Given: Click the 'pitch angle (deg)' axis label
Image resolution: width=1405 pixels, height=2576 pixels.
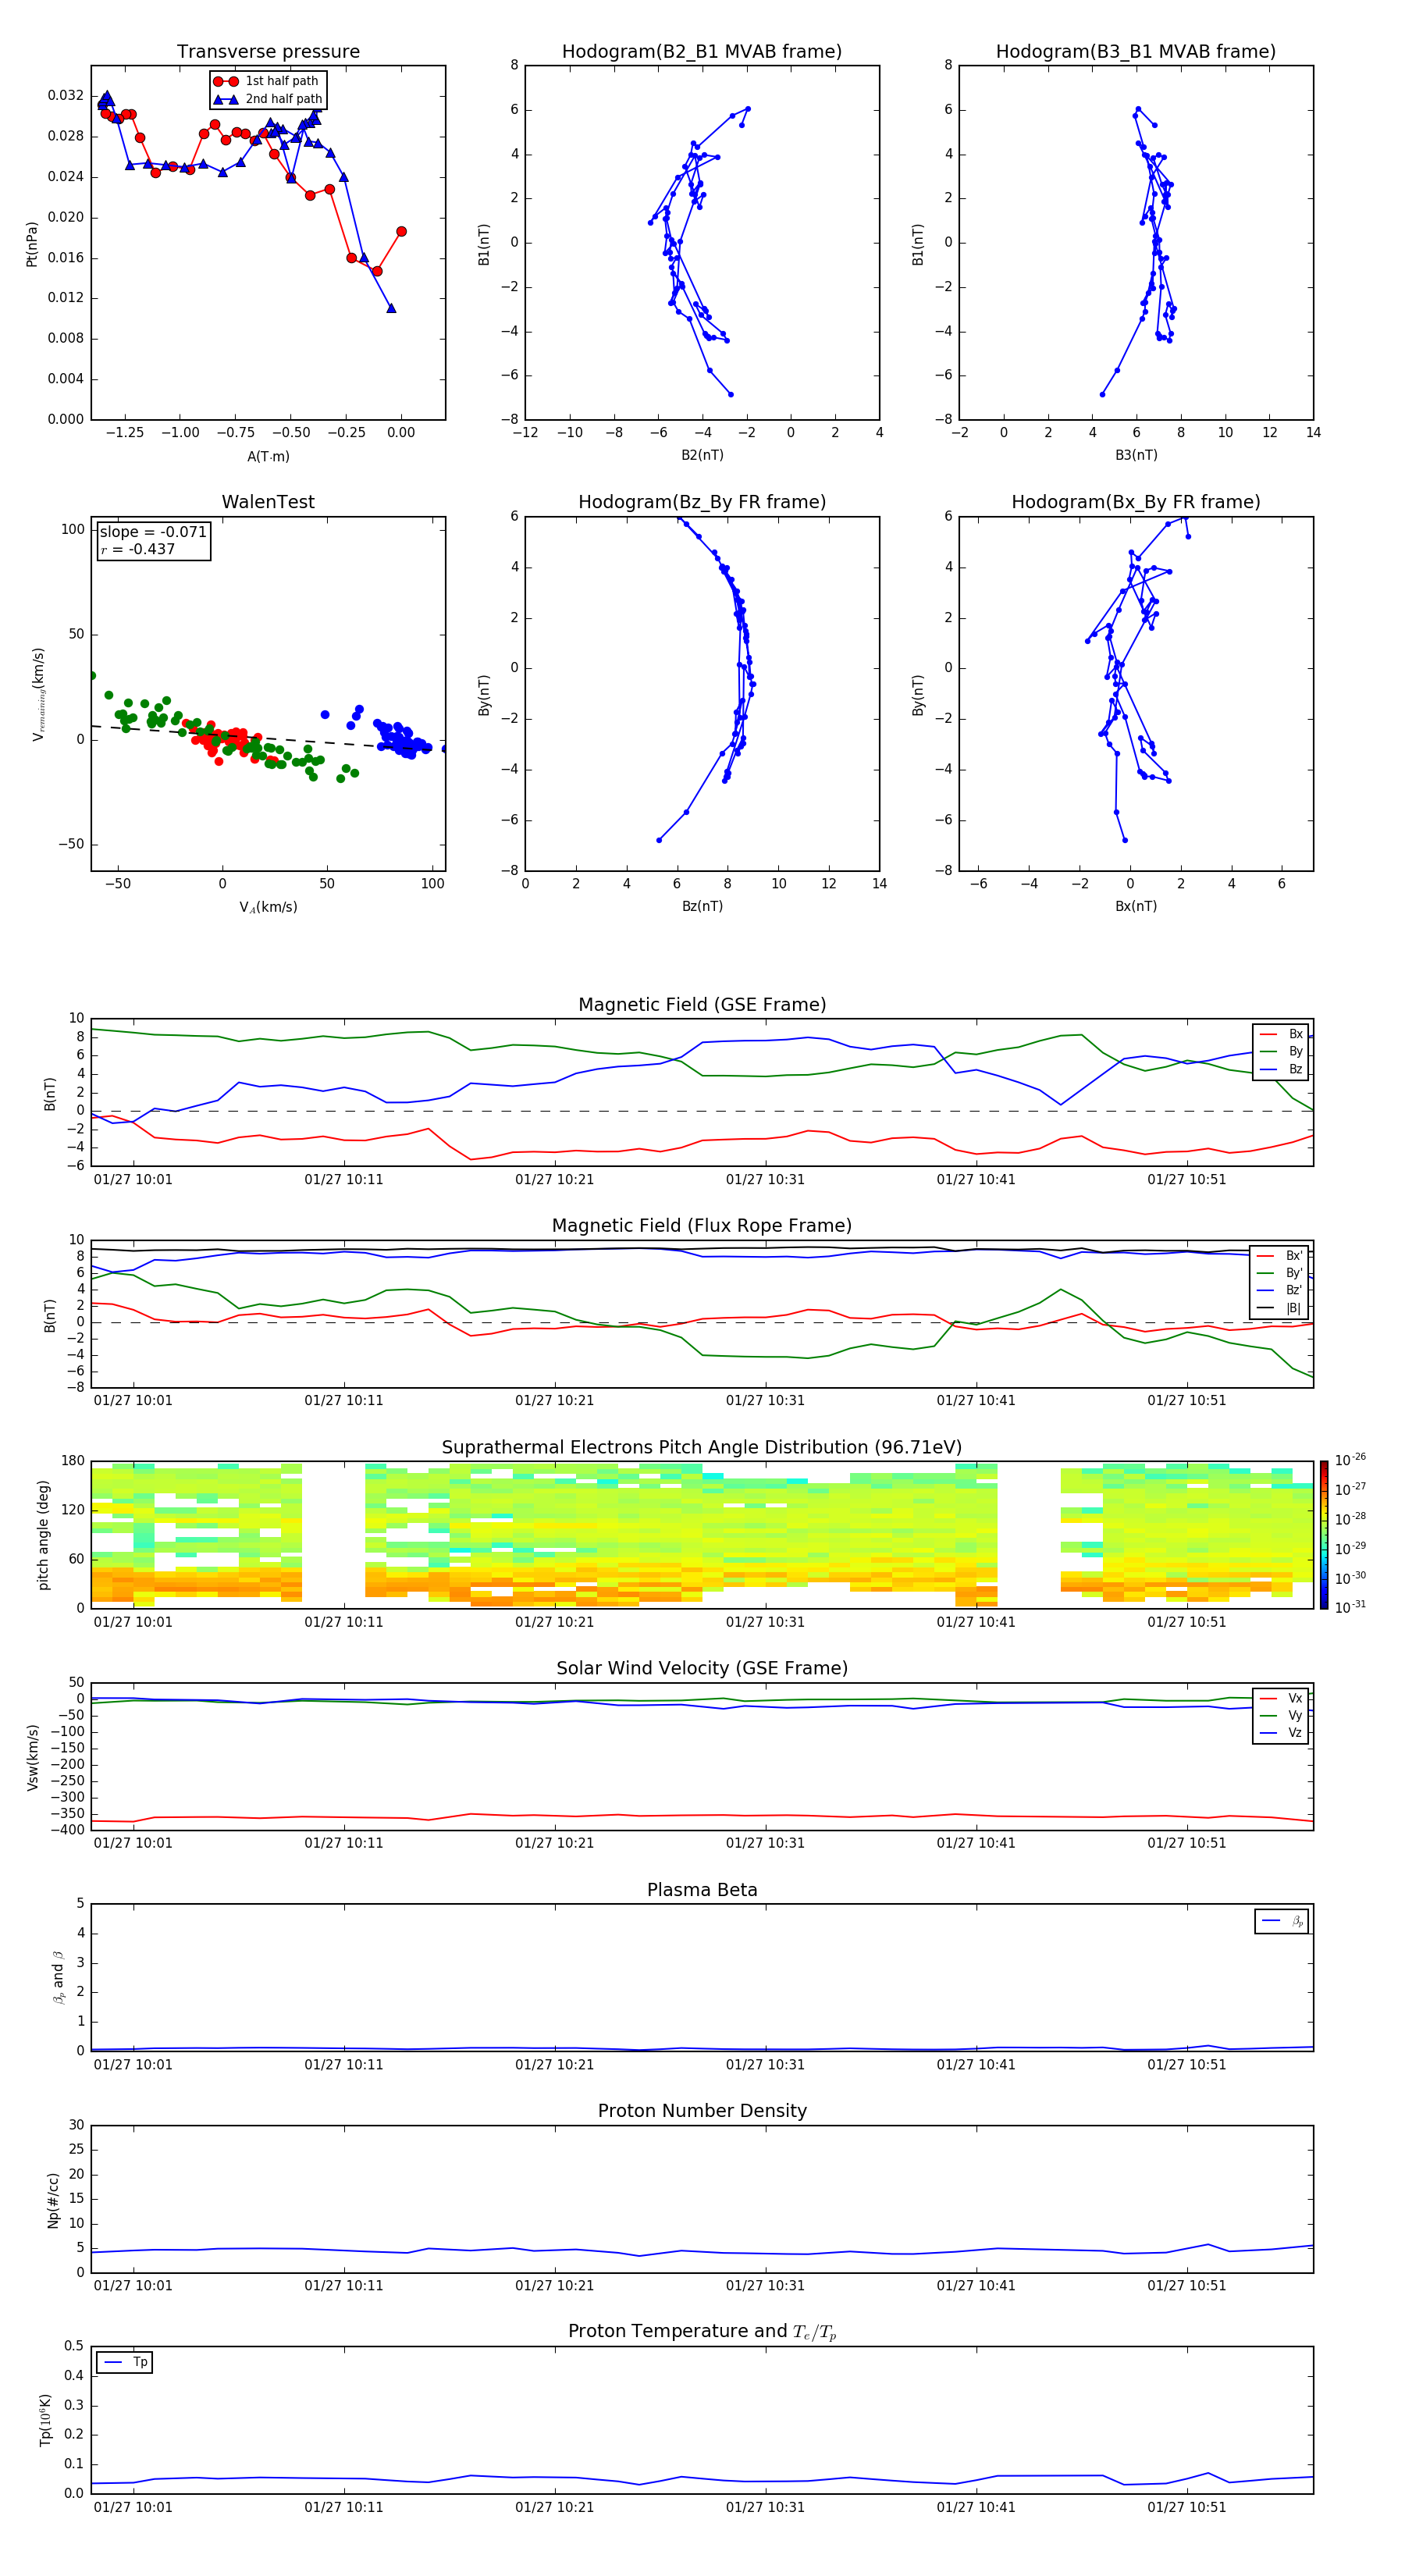Looking at the screenshot, I should pyautogui.click(x=43, y=1535).
